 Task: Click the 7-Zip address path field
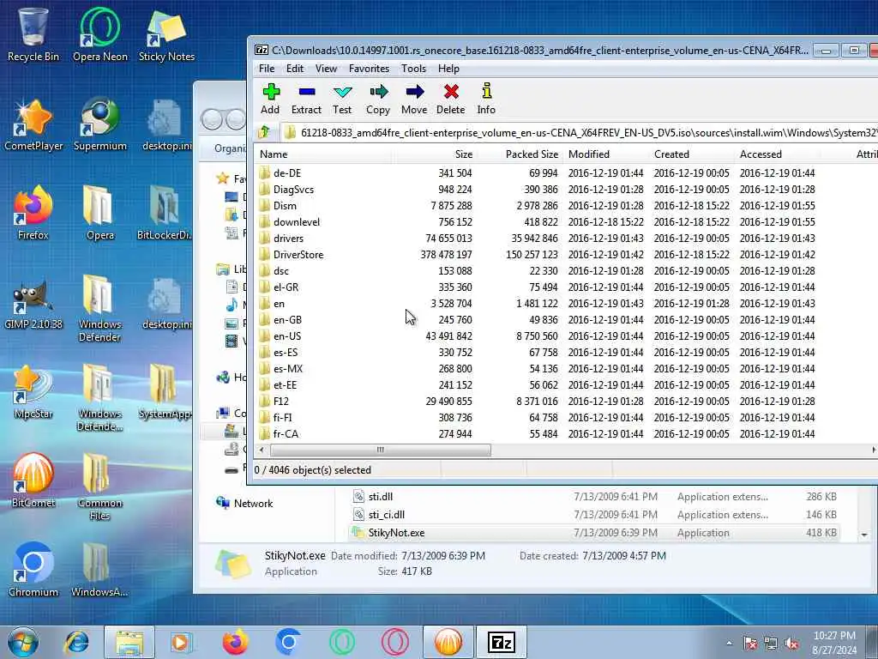pos(580,133)
